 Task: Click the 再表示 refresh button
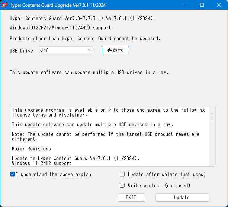click(x=115, y=50)
